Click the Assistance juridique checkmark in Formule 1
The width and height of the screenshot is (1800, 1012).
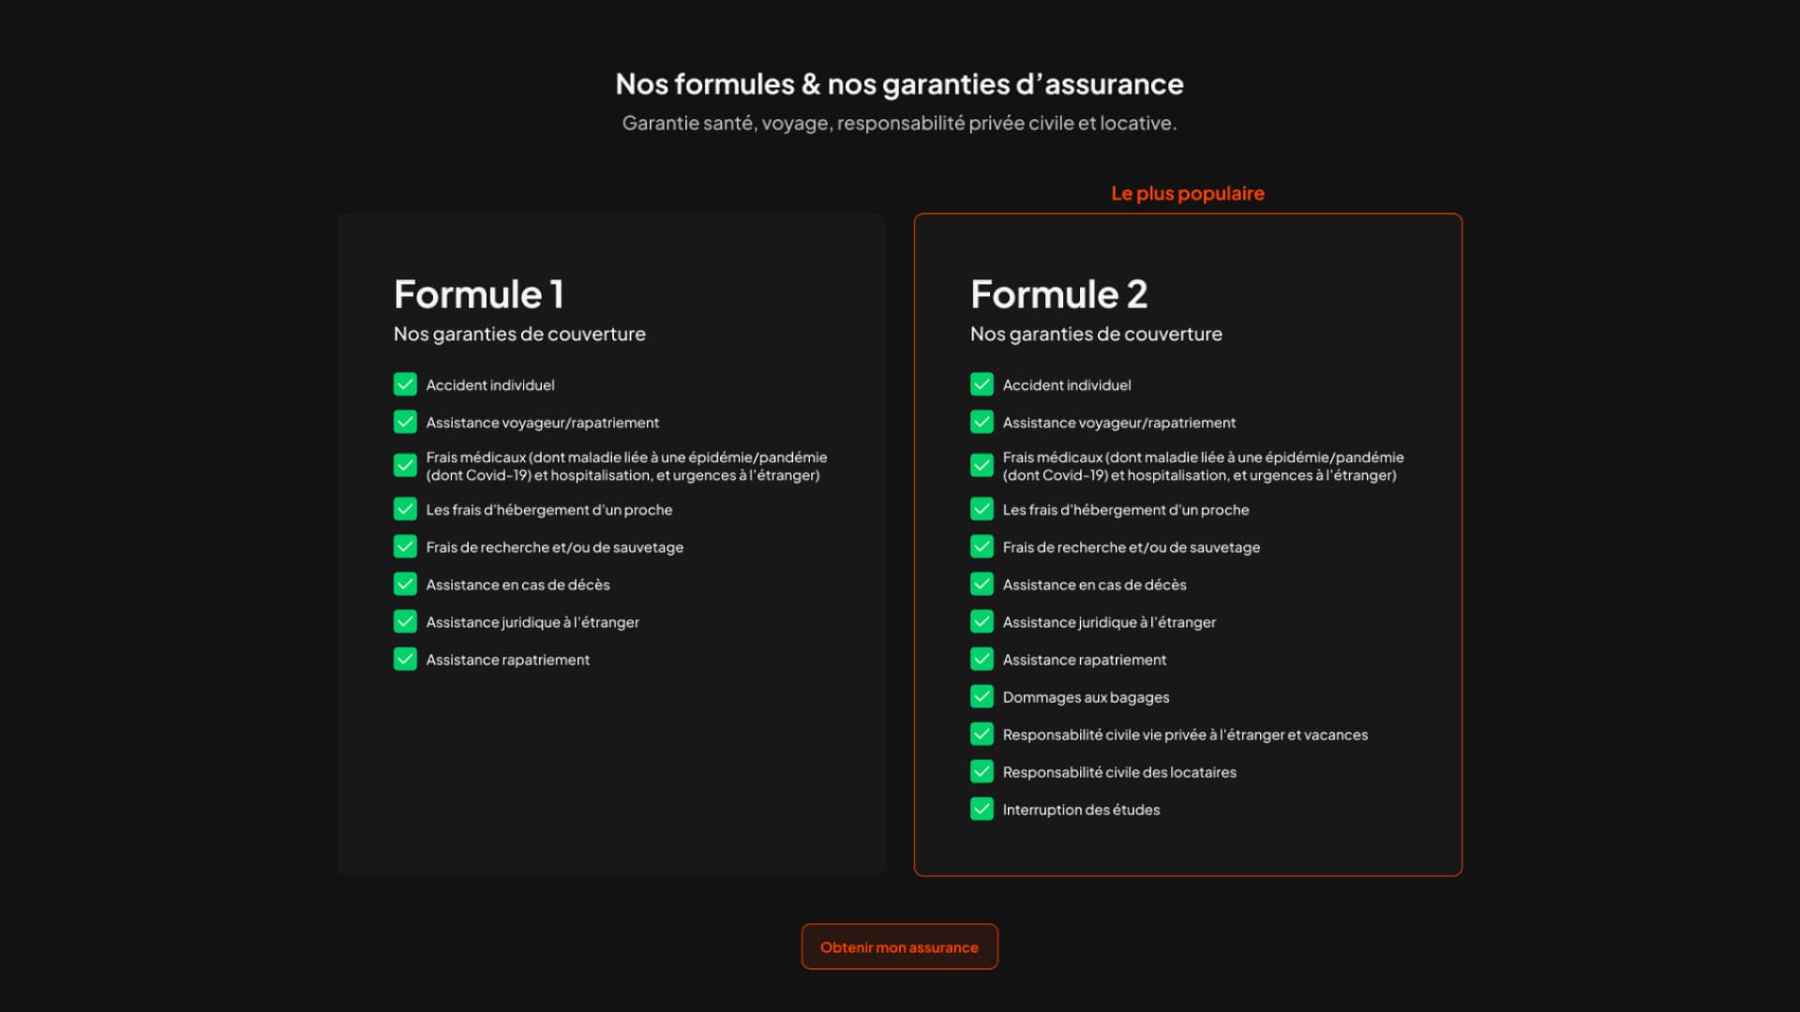coord(405,621)
